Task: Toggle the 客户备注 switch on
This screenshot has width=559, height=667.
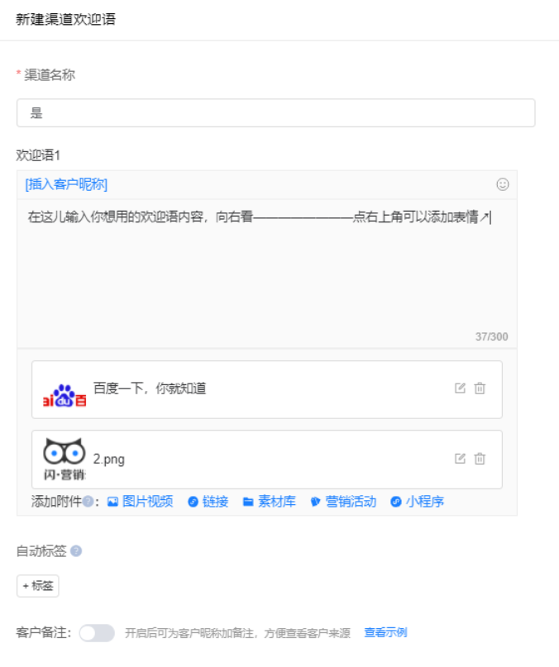Action: [97, 633]
